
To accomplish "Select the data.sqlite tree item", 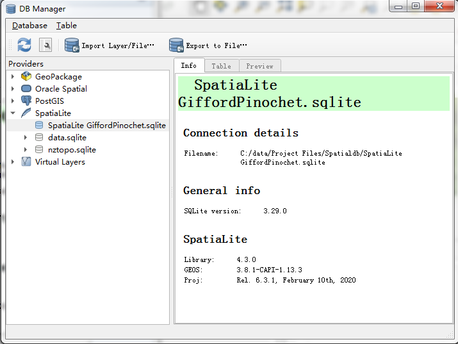I will (x=67, y=138).
